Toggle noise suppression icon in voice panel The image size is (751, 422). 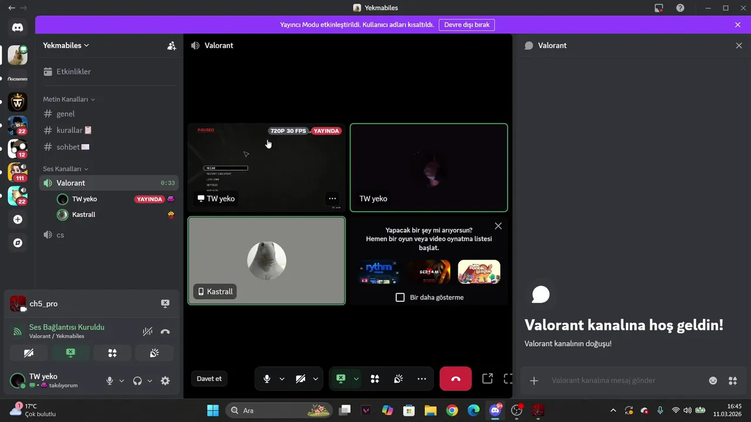click(x=148, y=331)
